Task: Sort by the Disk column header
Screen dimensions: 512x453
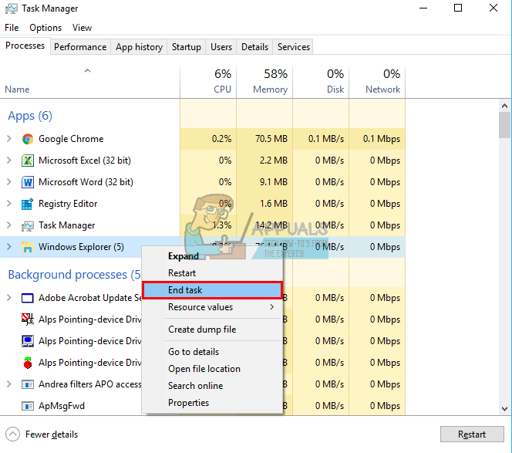Action: pyautogui.click(x=321, y=83)
